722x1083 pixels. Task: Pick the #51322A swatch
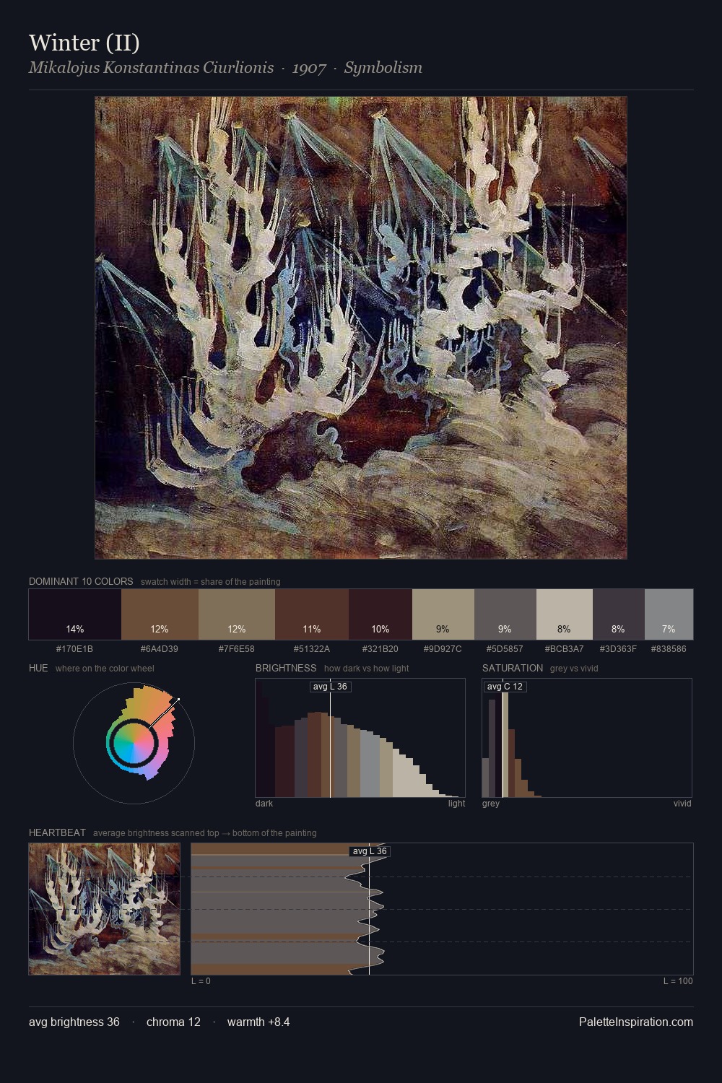pos(312,614)
